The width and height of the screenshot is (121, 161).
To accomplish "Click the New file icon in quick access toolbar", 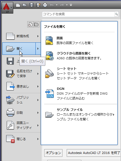I will (x=18, y=5).
